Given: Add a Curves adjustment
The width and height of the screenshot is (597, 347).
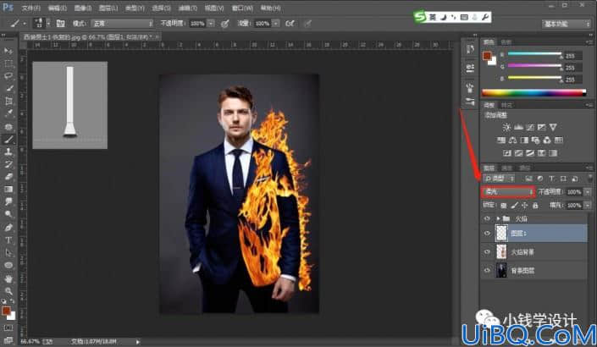Looking at the screenshot, I should (x=529, y=127).
